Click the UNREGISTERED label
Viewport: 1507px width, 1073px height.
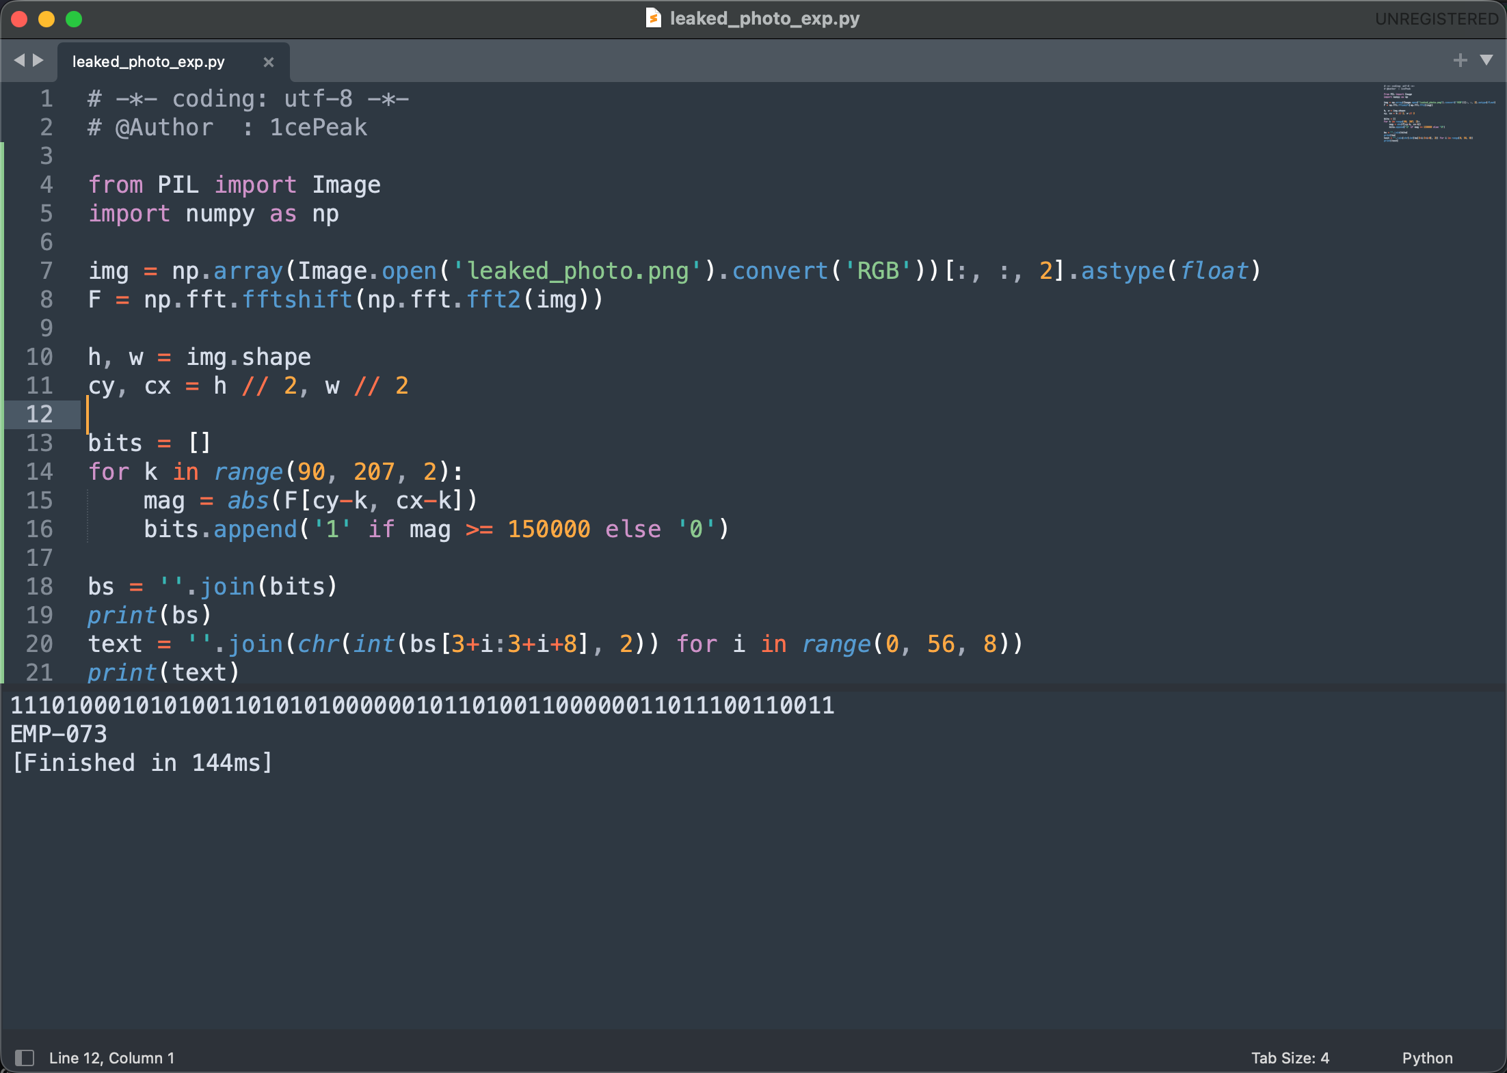pos(1437,18)
